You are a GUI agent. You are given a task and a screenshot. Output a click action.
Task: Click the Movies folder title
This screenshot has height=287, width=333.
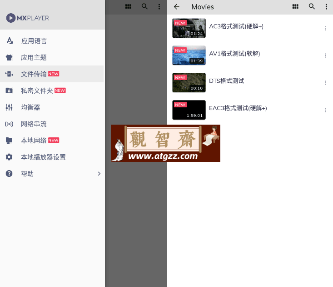(x=203, y=7)
